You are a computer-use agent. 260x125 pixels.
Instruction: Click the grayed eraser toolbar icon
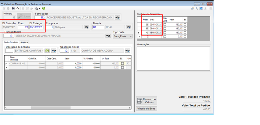tap(31, 8)
